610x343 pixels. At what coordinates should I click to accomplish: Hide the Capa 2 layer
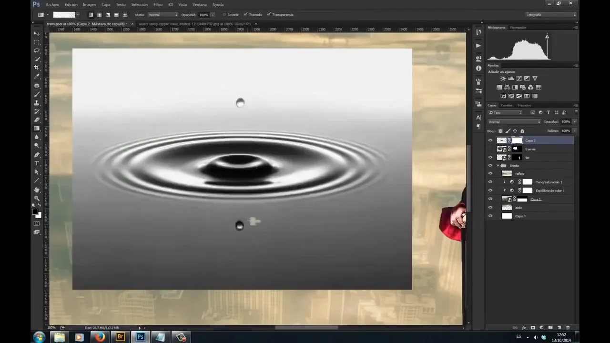490,141
